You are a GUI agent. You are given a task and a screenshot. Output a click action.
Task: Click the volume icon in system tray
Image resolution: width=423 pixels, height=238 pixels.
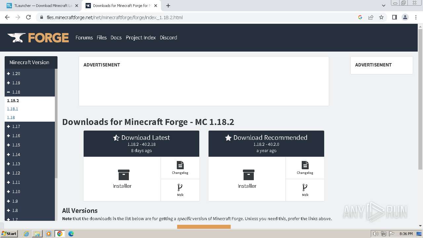375,234
